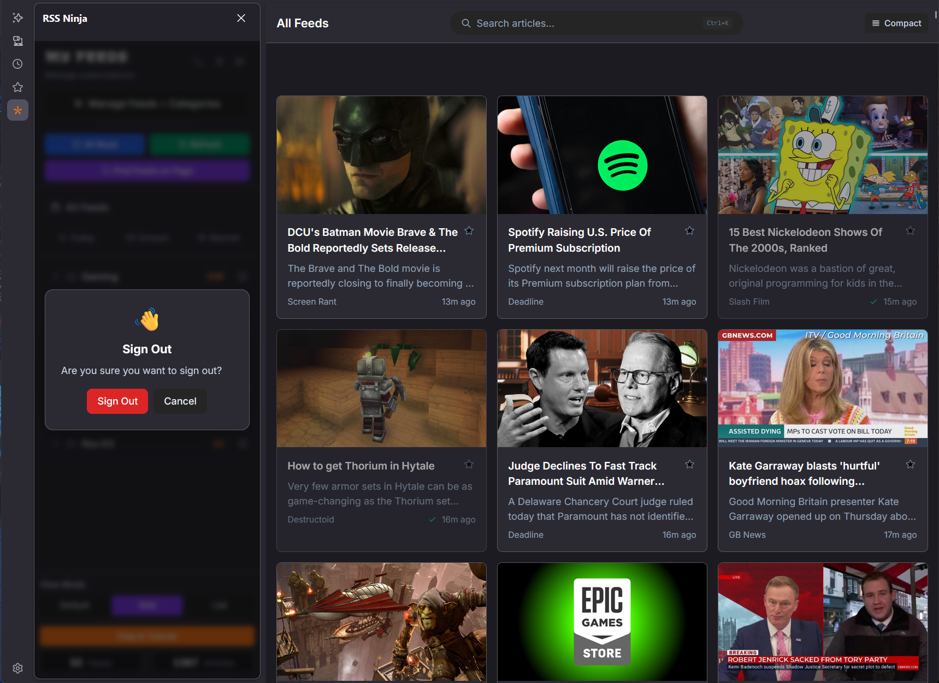The width and height of the screenshot is (939, 683).
Task: Close the RSS Ninja panel
Action: pos(241,17)
